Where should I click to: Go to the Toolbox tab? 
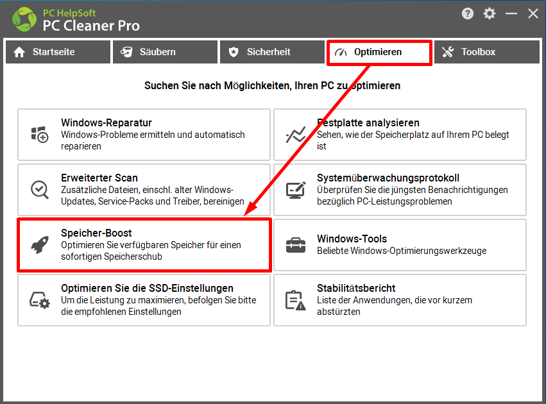click(487, 52)
